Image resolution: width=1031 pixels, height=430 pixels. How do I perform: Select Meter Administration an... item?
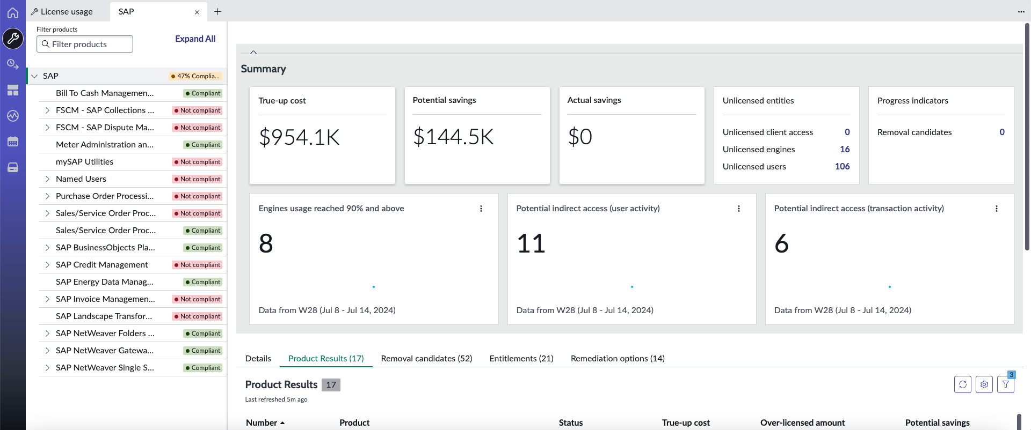105,145
